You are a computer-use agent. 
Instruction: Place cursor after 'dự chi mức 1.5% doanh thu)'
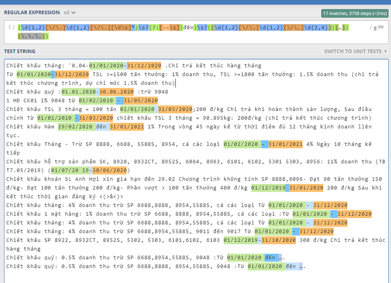pyautogui.click(x=175, y=83)
